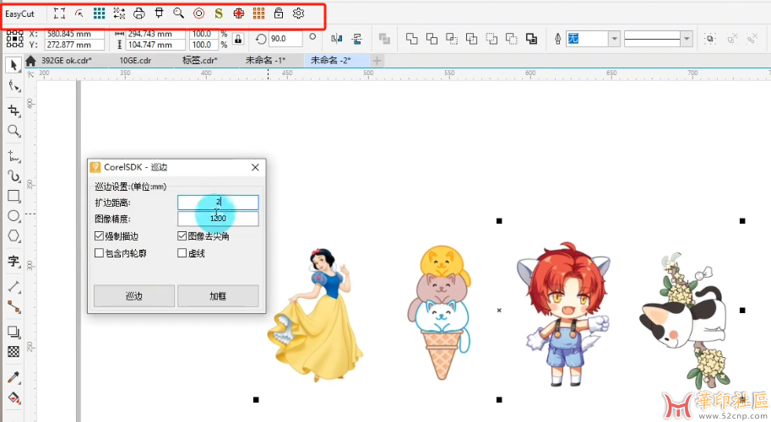Enable 虚线 checkbox
Screen dimensions: 771x422
(182, 253)
